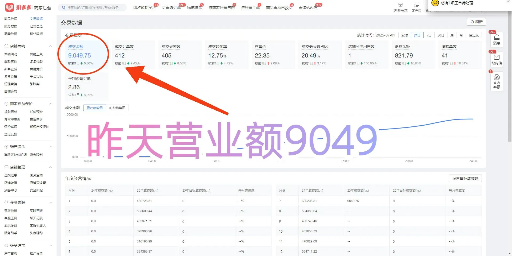This screenshot has width=512, height=256.
Task: Open 待商家处理售后 pending item
Action: (x=222, y=8)
